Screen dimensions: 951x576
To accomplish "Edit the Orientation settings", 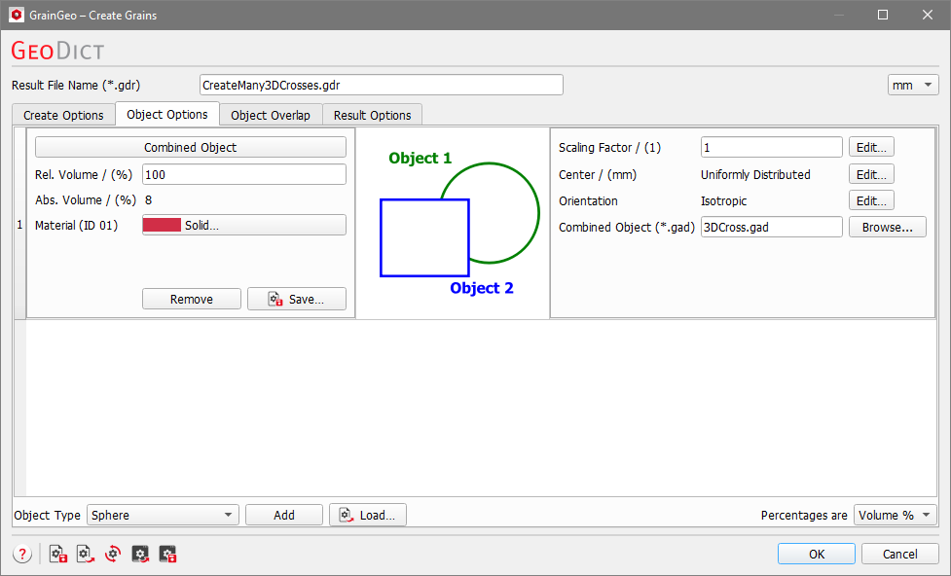I will pyautogui.click(x=871, y=200).
